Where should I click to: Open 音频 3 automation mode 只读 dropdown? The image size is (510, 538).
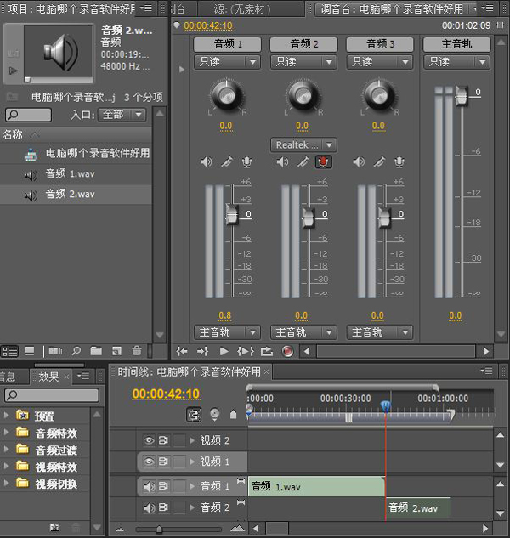click(x=380, y=62)
